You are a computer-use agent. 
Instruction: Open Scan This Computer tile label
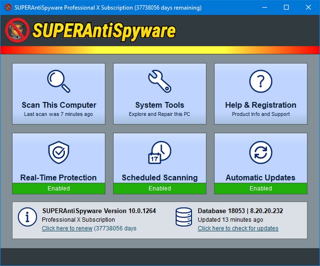(58, 105)
